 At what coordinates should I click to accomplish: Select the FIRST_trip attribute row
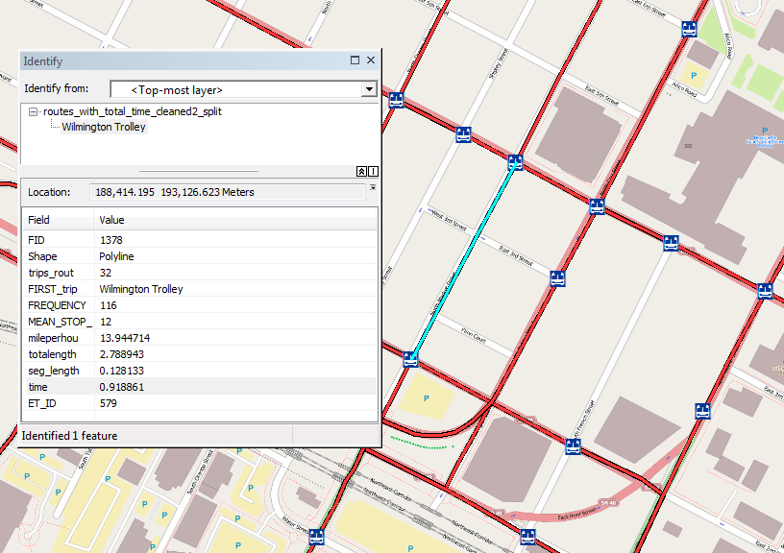(192, 289)
